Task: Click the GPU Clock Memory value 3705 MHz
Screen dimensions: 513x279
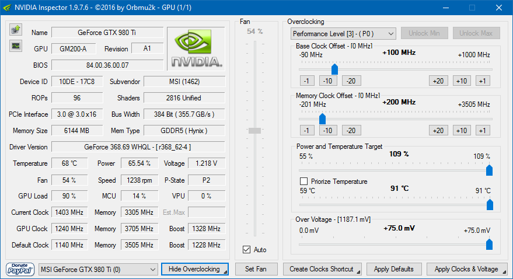Action: click(139, 229)
